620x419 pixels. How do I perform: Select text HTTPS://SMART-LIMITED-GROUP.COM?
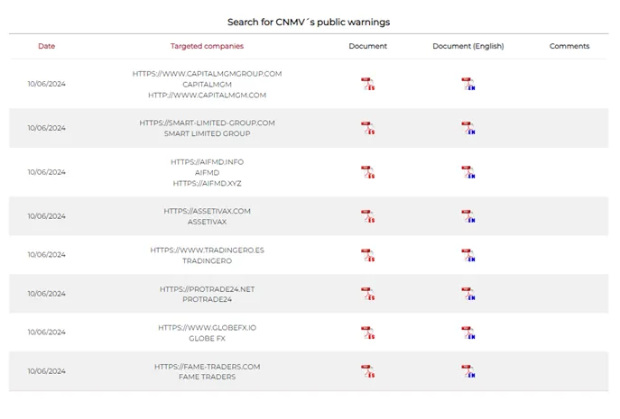[x=207, y=123]
